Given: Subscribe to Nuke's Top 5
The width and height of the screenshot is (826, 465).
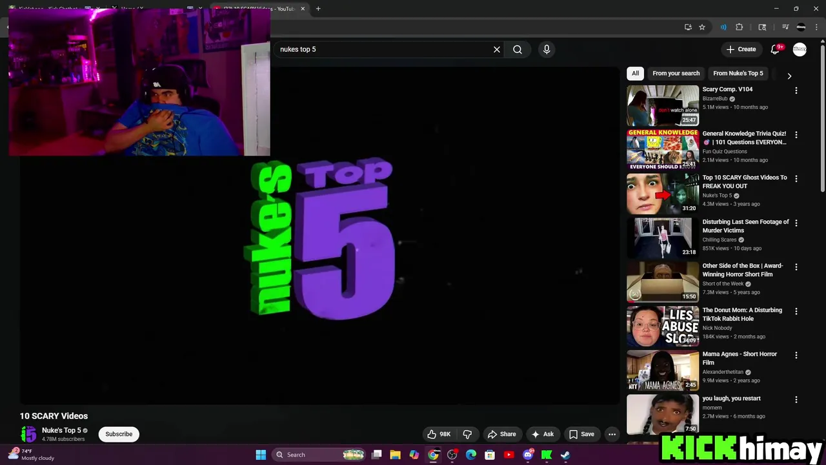Looking at the screenshot, I should click(x=119, y=434).
